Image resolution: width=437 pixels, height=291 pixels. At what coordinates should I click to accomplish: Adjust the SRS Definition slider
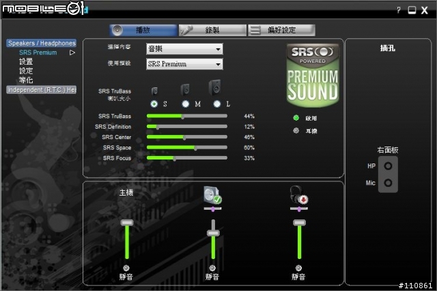pos(187,127)
